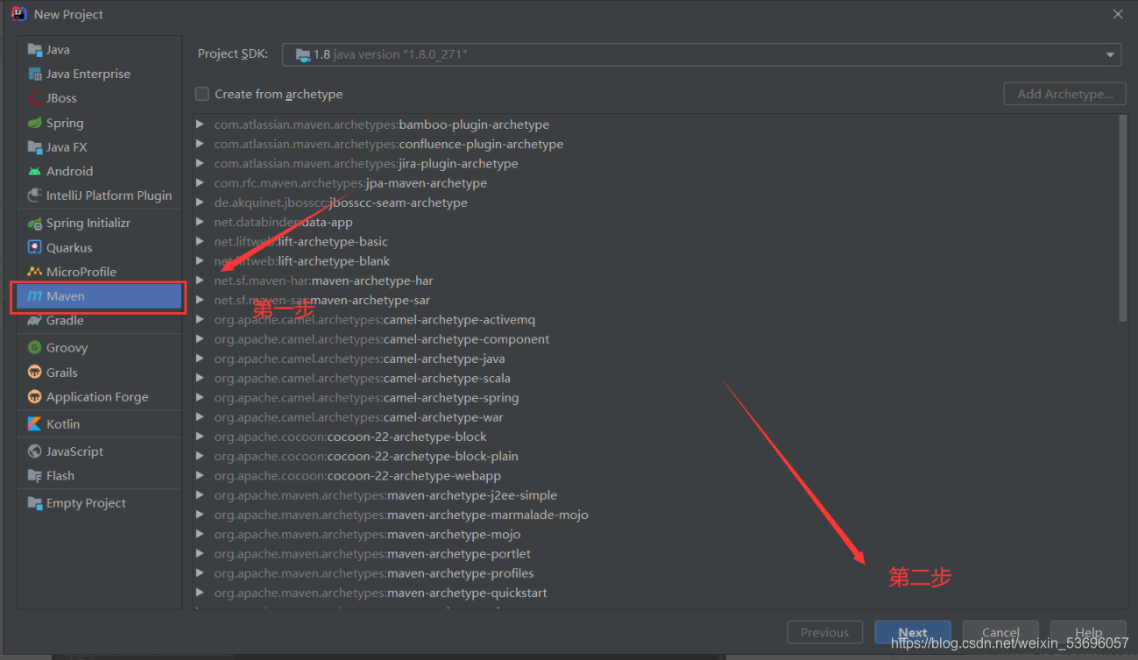1138x660 pixels.
Task: Choose the Java FX icon
Action: pos(35,147)
